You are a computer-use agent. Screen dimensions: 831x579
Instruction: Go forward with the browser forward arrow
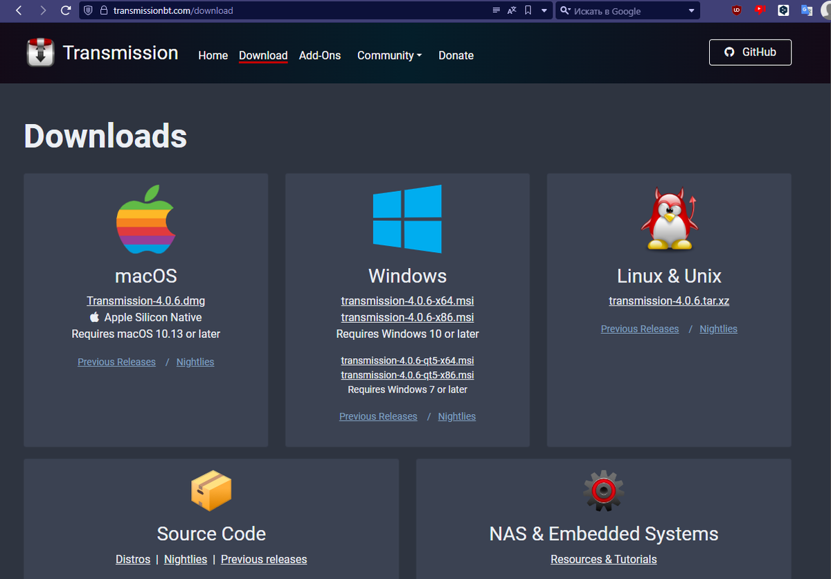click(x=43, y=10)
